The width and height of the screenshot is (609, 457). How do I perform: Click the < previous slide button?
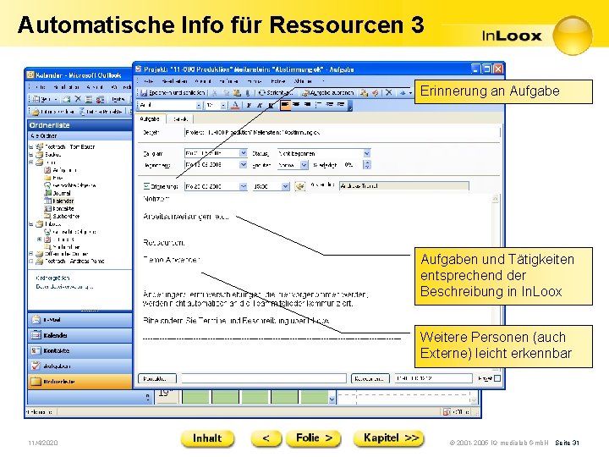[266, 438]
